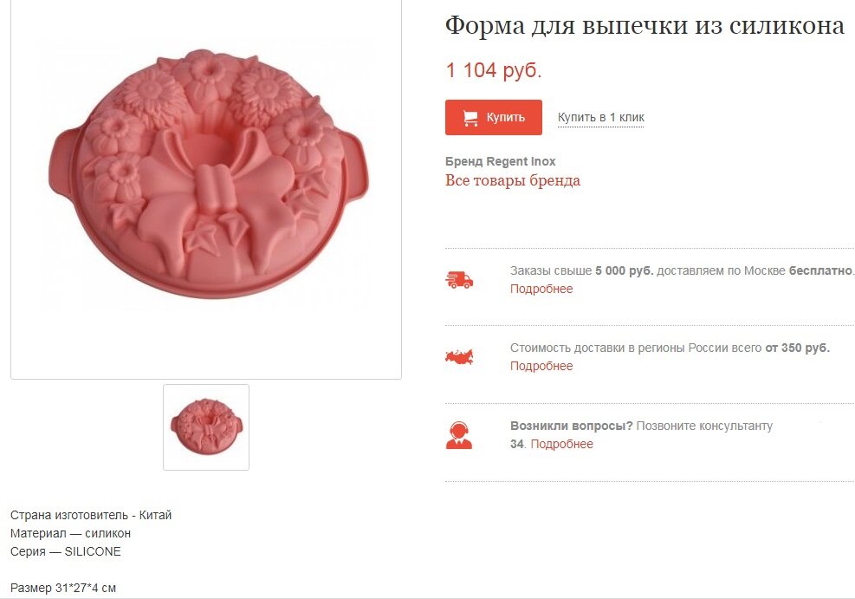This screenshot has height=599, width=855.
Task: Click the Размер 31*27*4 см text
Action: tap(63, 588)
